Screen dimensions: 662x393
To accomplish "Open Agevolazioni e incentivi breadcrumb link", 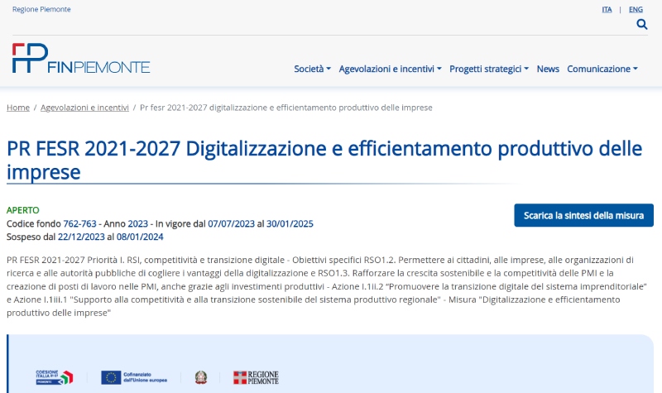I will click(x=84, y=108).
